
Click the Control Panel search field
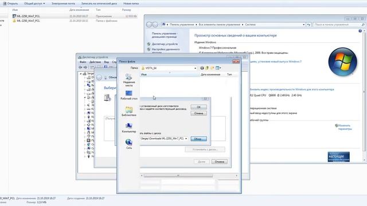pos(337,25)
